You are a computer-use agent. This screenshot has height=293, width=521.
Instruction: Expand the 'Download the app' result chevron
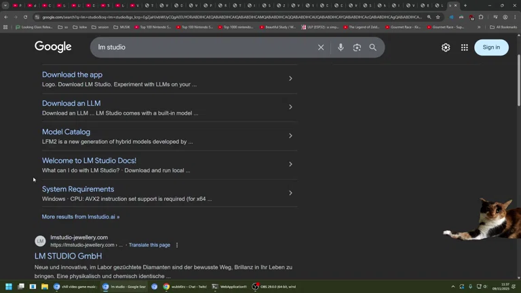tap(290, 79)
